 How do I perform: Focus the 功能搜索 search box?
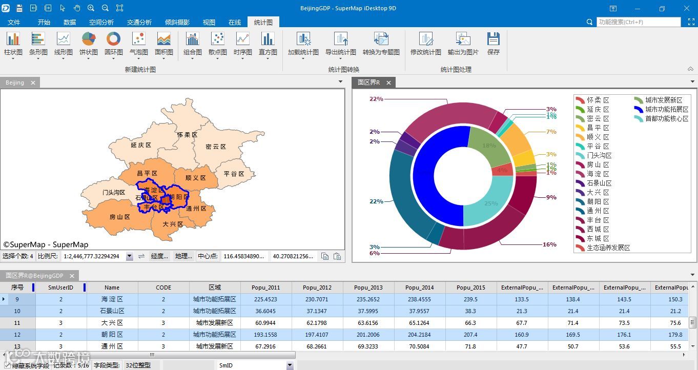click(x=639, y=22)
